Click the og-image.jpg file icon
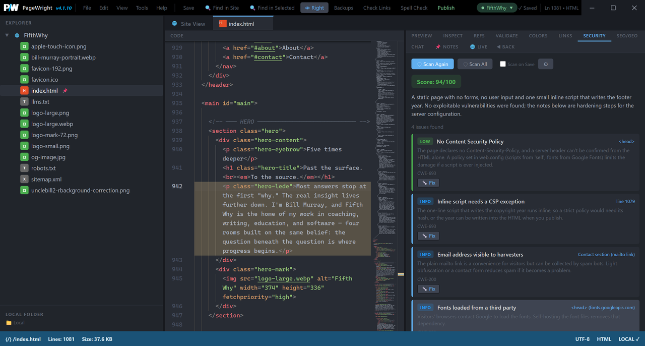Screen dimensions: 645x346 24,157
